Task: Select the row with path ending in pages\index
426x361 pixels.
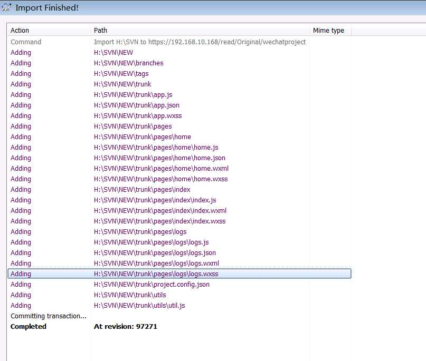Action: (179, 190)
